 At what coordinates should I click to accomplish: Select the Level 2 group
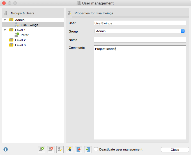33,40
